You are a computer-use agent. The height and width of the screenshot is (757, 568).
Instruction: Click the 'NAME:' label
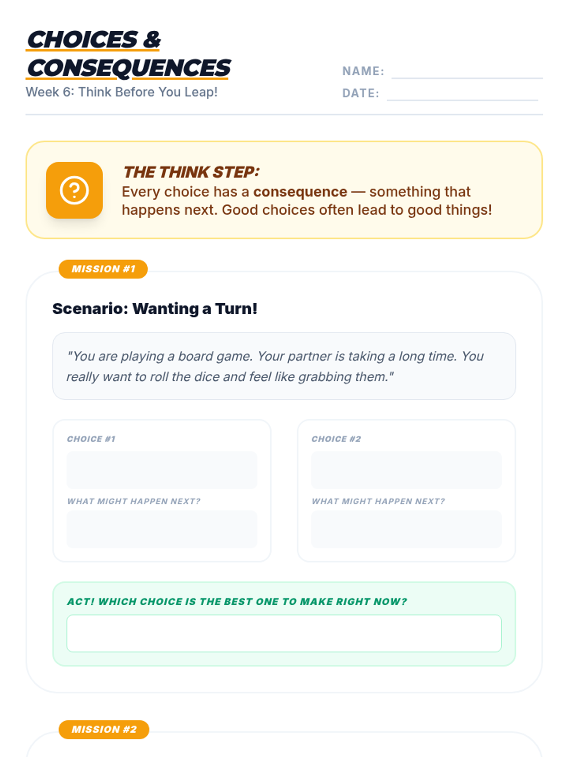tap(363, 71)
